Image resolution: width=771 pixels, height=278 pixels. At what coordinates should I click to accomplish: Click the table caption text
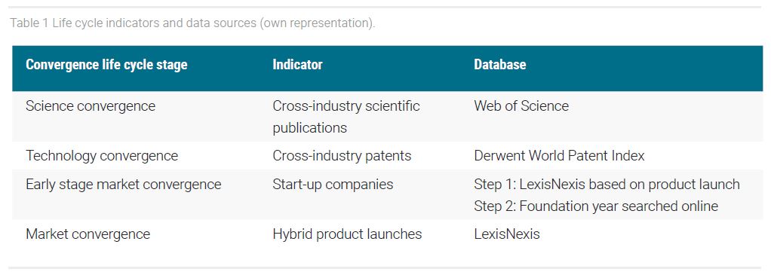[192, 23]
